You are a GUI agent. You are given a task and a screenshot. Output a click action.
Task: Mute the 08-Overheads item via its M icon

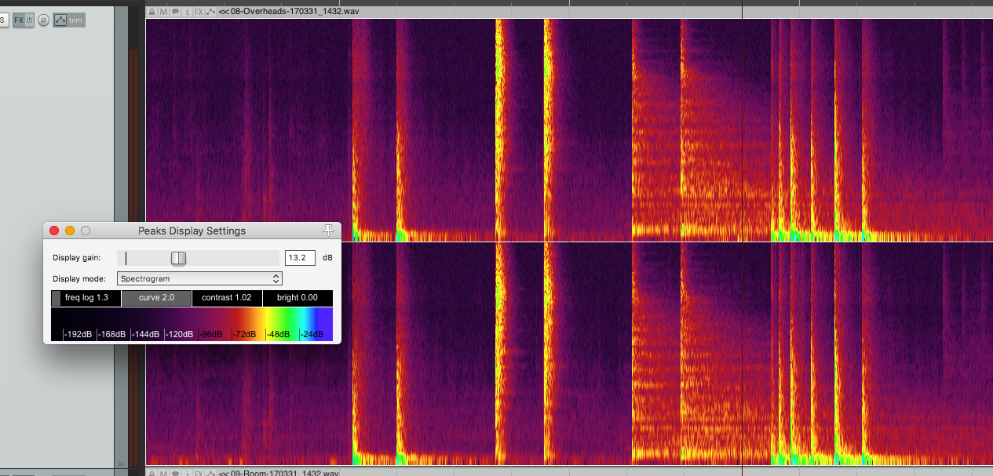[x=162, y=12]
